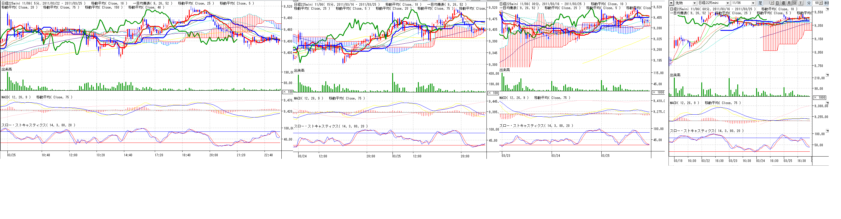Click the 足 candle label button

[760, 3]
